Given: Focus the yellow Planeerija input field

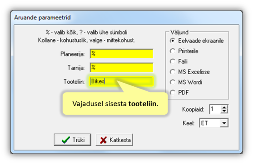Looking at the screenshot, I should (121, 54).
